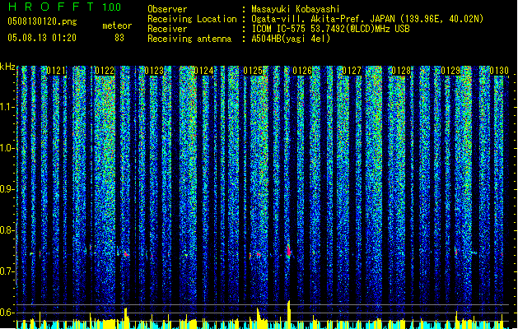This screenshot has width=518, height=329.
Task: Click the 0127 time marker
Action: tap(352, 71)
